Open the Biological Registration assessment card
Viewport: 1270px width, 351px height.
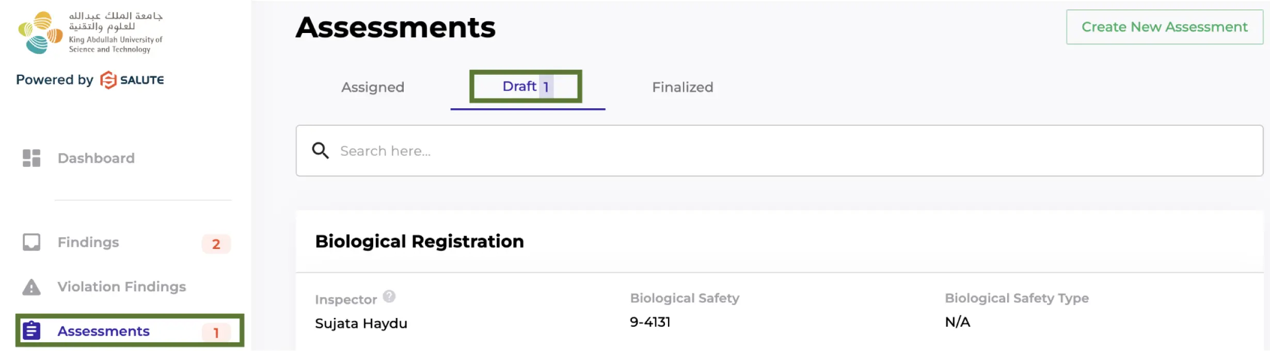419,241
